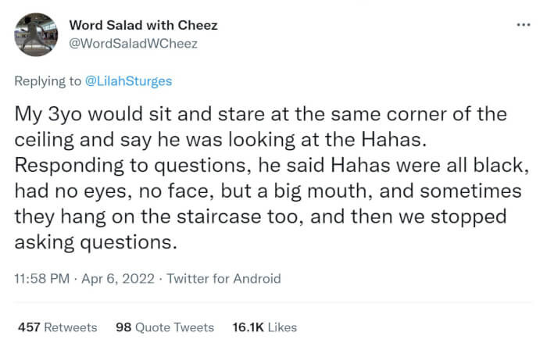Visit the @WordSaladWCheez handle
The width and height of the screenshot is (547, 350).
point(134,44)
